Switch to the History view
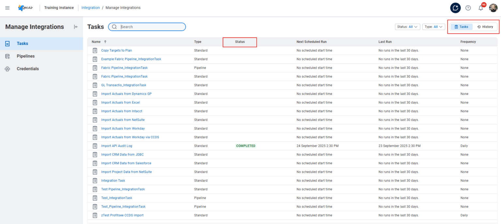 (x=485, y=27)
